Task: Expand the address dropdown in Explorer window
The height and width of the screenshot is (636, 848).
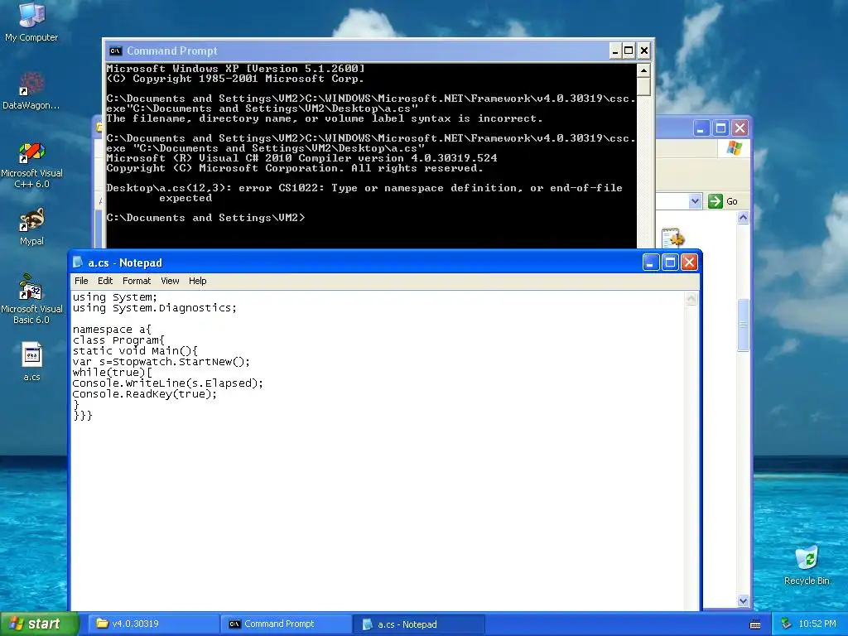Action: click(695, 201)
